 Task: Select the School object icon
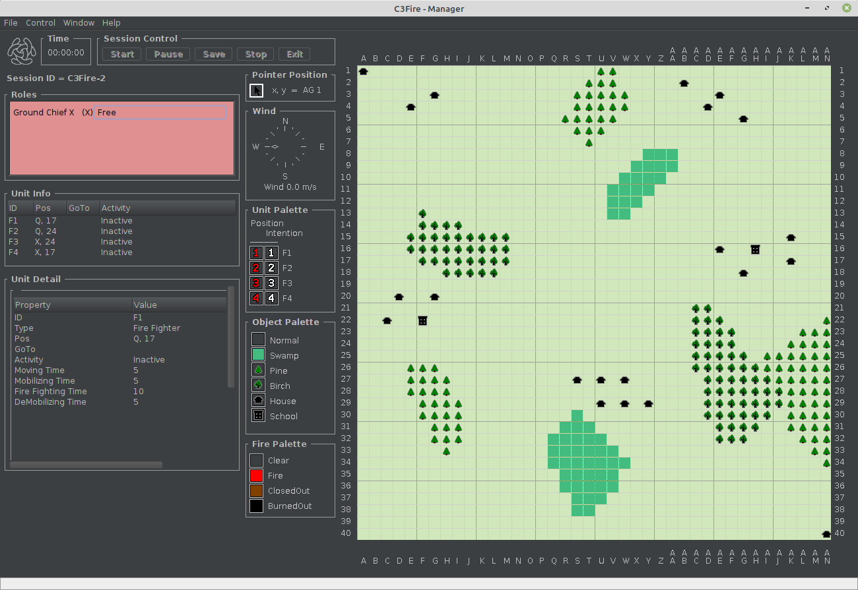click(258, 416)
